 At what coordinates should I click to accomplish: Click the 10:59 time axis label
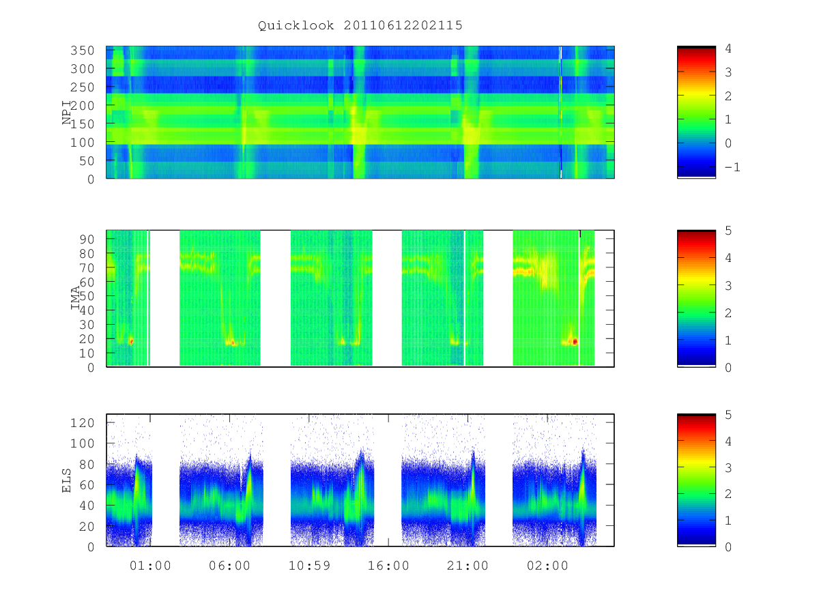309,566
